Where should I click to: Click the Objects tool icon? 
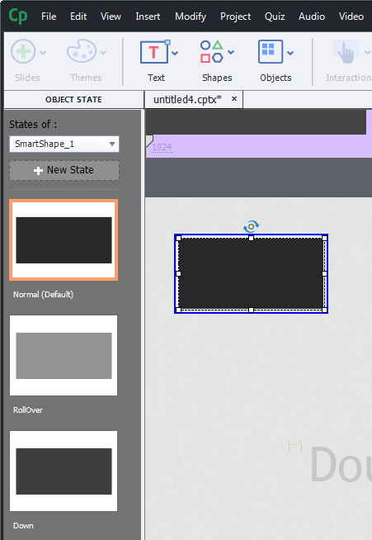point(271,52)
